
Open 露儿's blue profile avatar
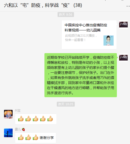pyautogui.click(x=8, y=133)
